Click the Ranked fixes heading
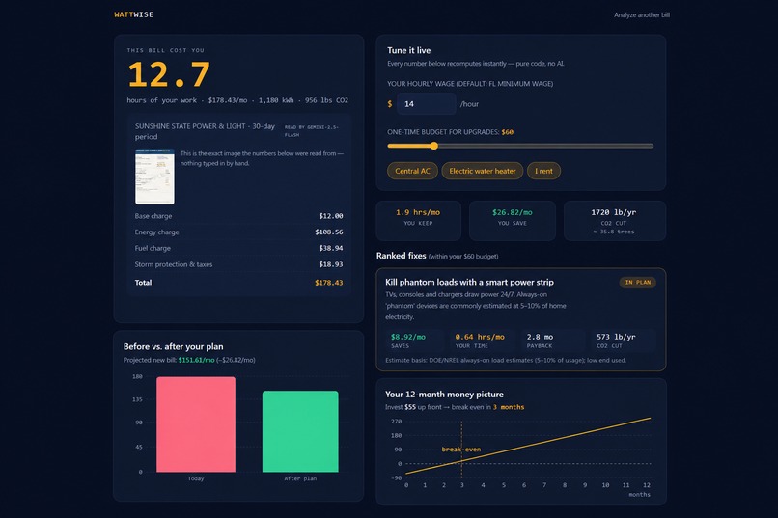 click(401, 256)
